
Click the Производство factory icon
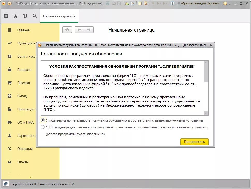[x=10, y=109]
